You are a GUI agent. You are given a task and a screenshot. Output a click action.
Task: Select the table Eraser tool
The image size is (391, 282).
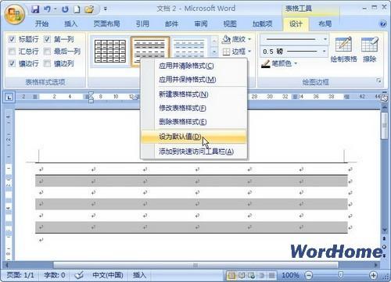click(370, 49)
